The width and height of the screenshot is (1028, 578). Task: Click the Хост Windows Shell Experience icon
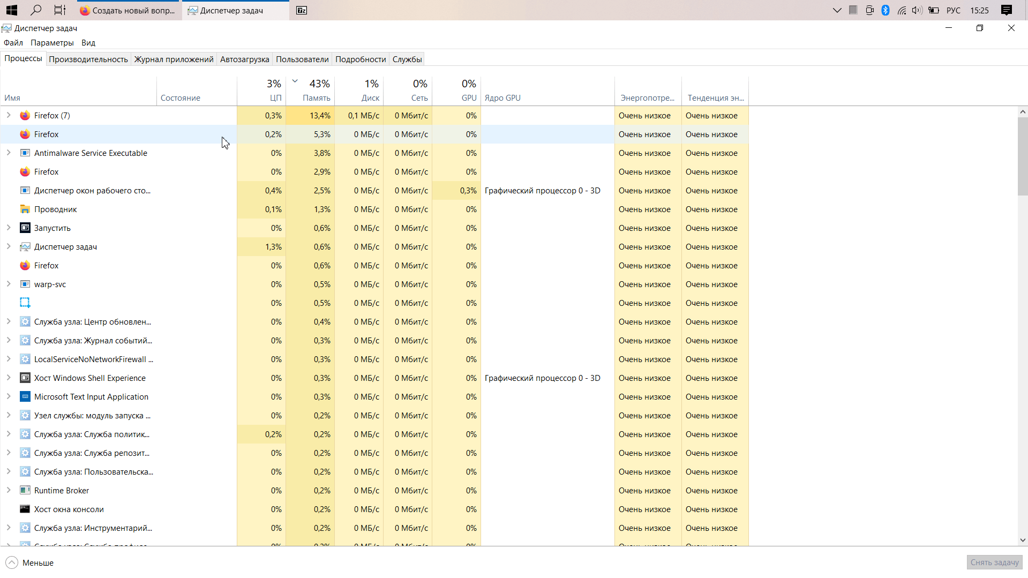pyautogui.click(x=25, y=378)
